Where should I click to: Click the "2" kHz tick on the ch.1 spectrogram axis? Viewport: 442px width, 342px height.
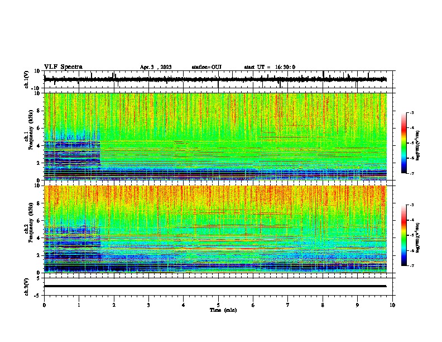pos(39,163)
